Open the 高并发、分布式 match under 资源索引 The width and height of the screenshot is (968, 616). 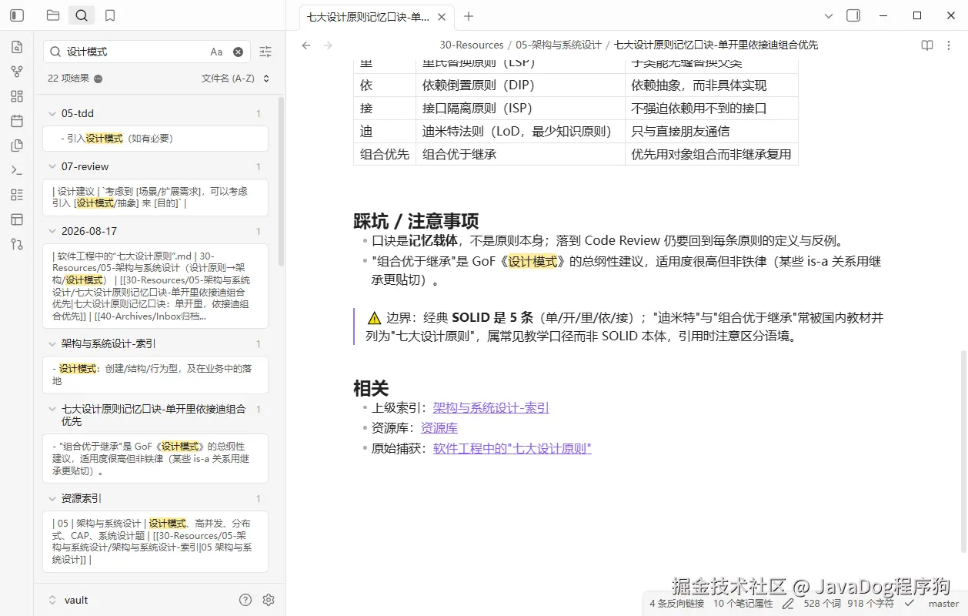(x=155, y=541)
